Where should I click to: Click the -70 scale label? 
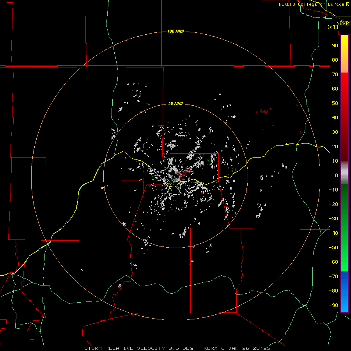pyautogui.click(x=333, y=277)
